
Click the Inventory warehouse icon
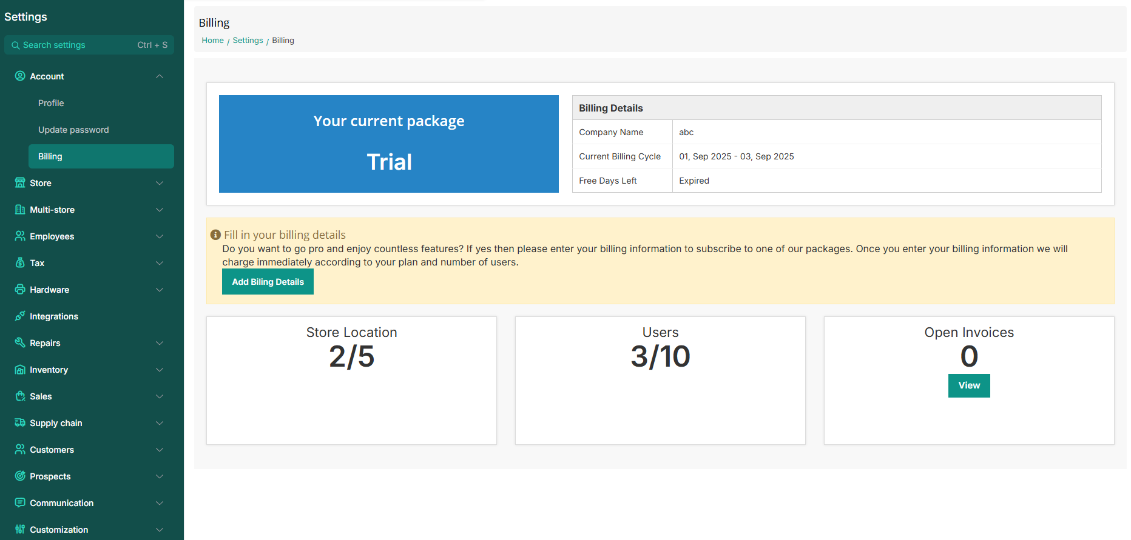pyautogui.click(x=20, y=370)
